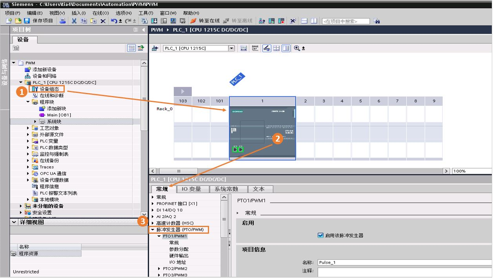This screenshot has height=278, width=493.
Task: Click the project tree overview icon
Action: [131, 48]
